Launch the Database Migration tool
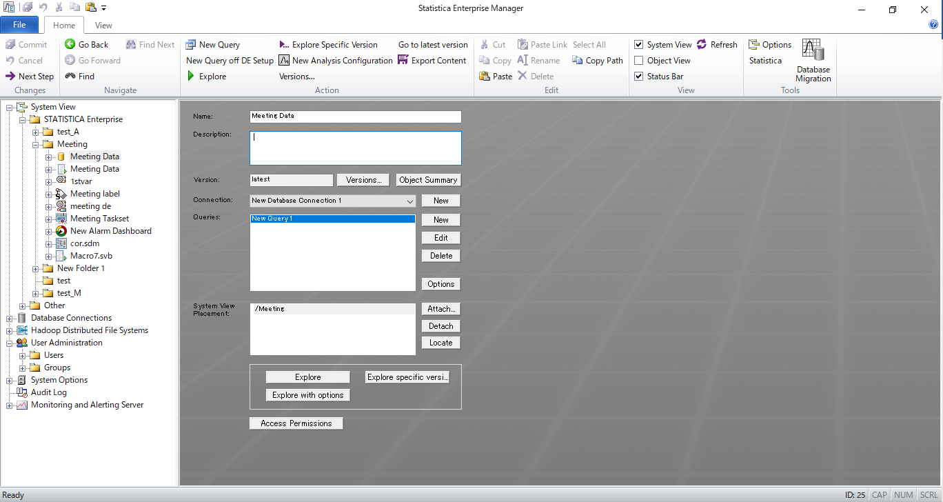The height and width of the screenshot is (502, 943). pos(813,61)
